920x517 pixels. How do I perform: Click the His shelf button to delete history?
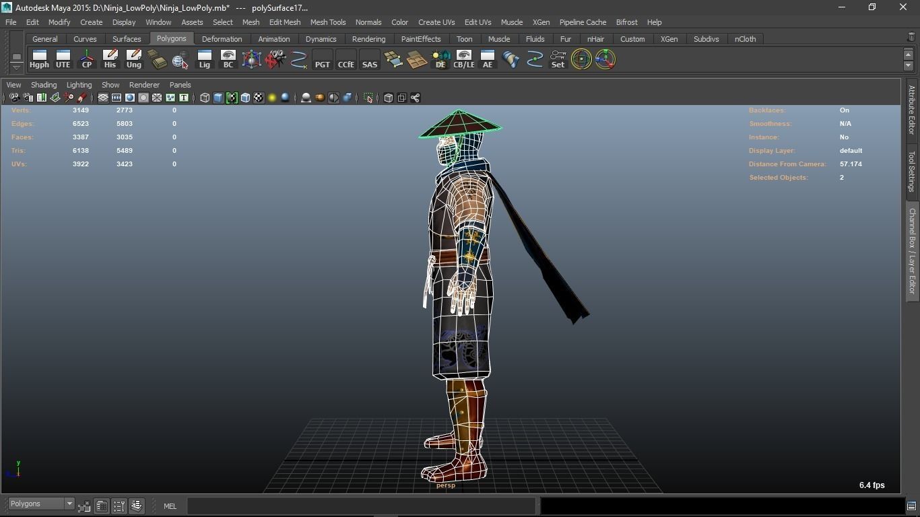click(x=110, y=59)
